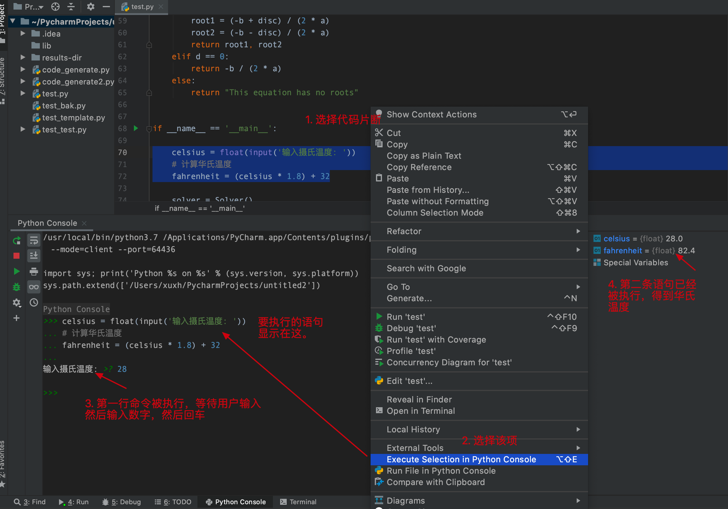728x509 pixels.
Task: Select Run File in Python Console
Action: (x=479, y=471)
